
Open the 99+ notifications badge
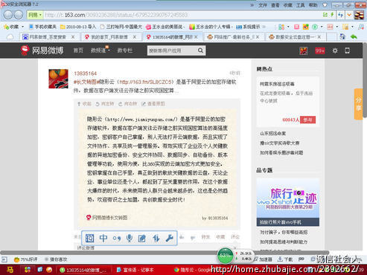click(319, 51)
